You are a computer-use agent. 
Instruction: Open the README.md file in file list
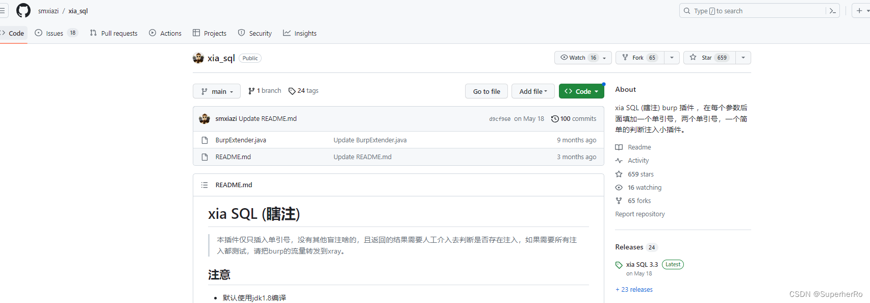pyautogui.click(x=233, y=157)
